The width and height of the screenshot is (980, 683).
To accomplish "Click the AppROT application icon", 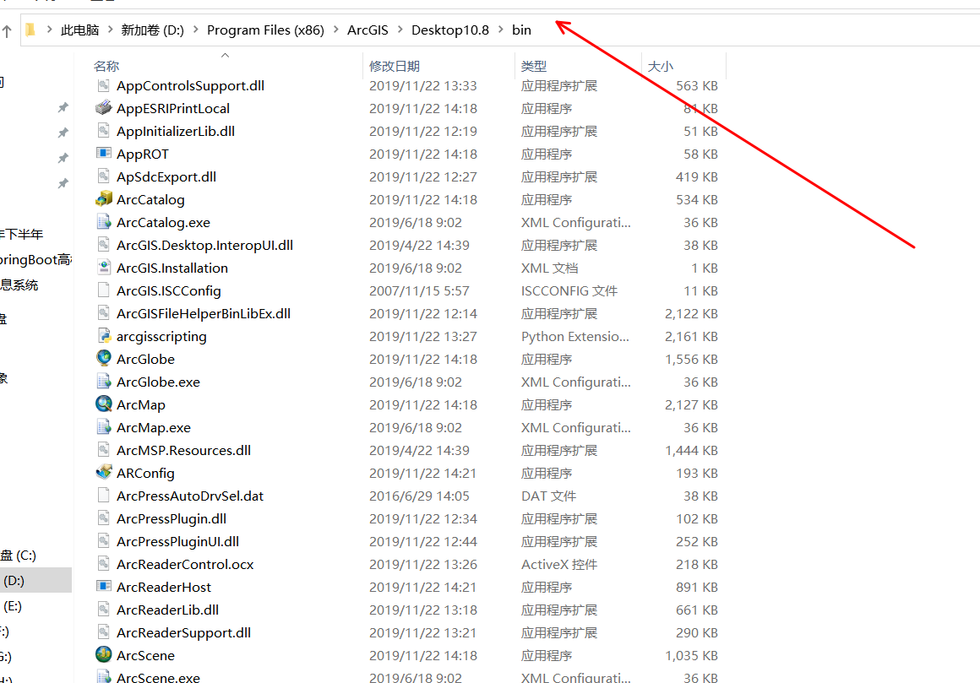I will point(104,153).
